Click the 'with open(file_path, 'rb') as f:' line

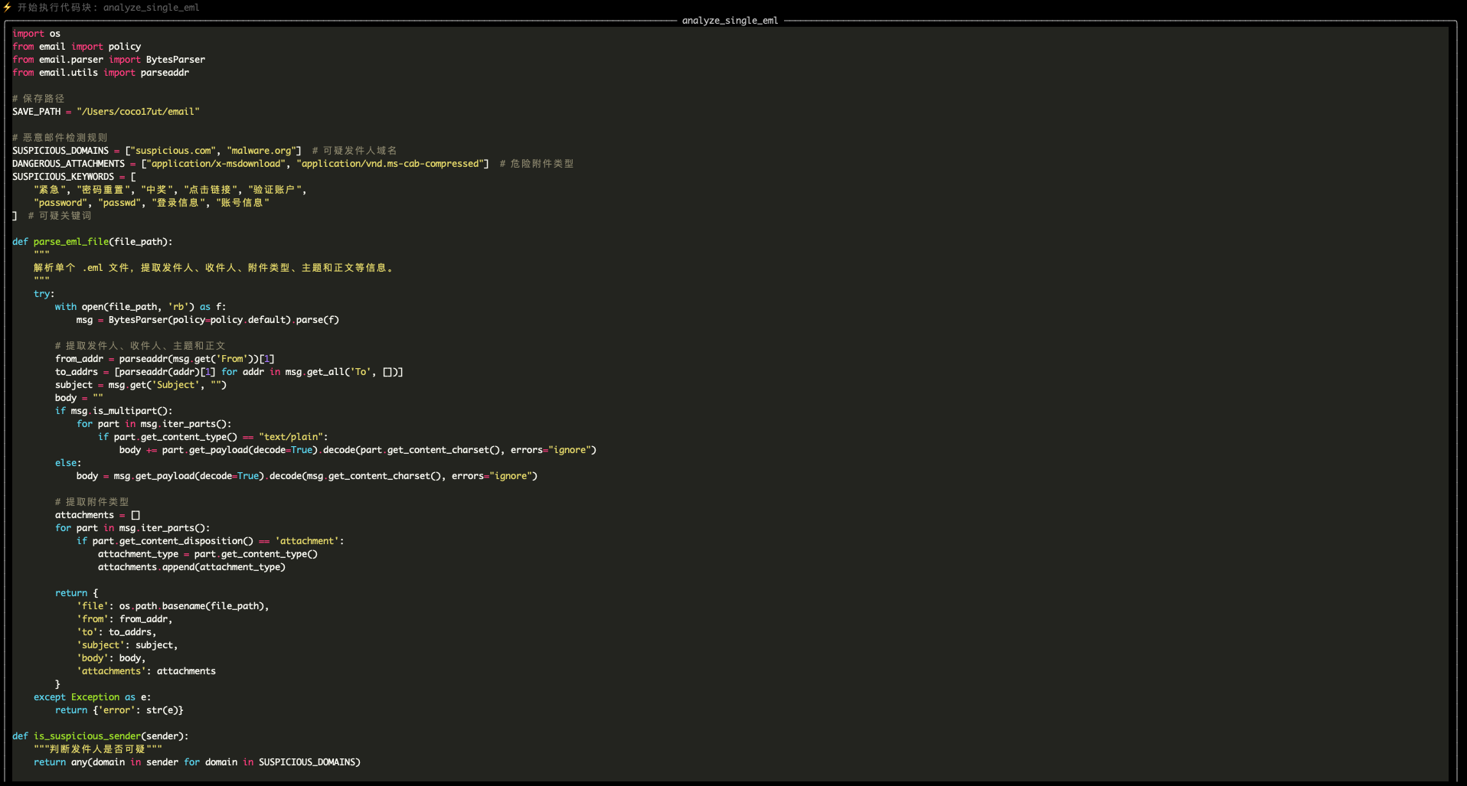click(x=141, y=307)
